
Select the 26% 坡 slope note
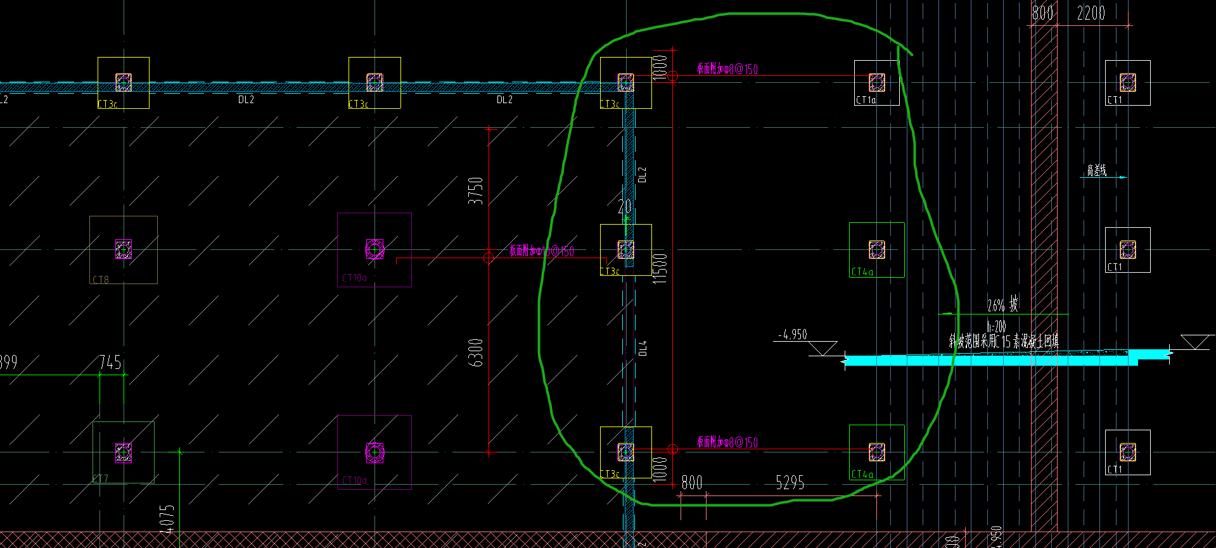coord(1003,305)
